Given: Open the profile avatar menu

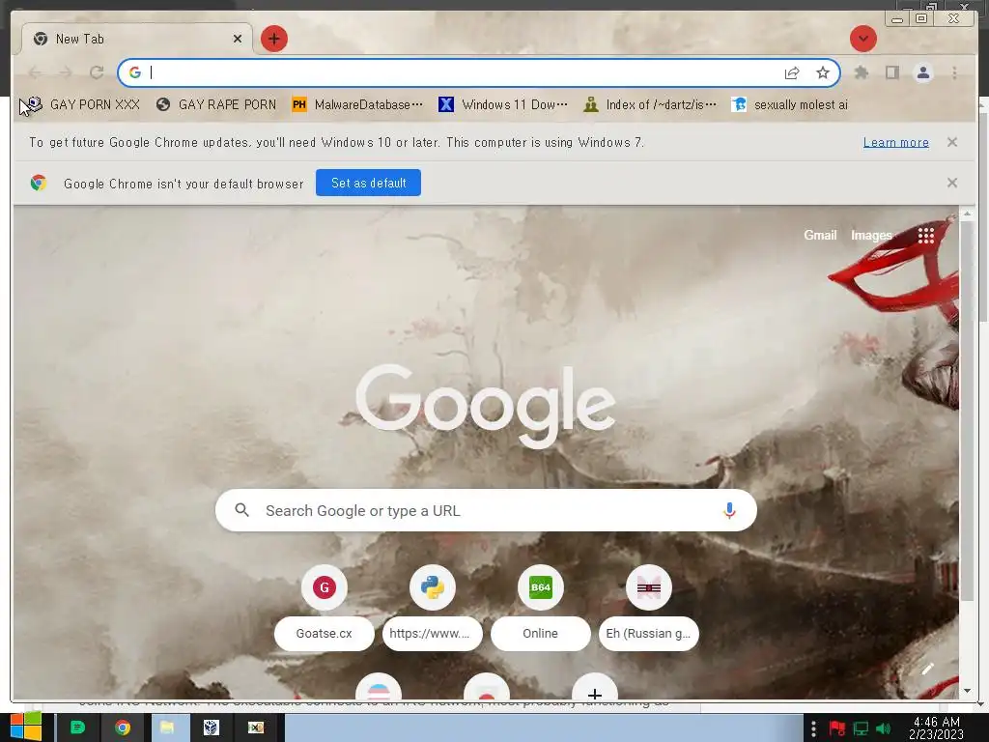Looking at the screenshot, I should click(x=922, y=72).
